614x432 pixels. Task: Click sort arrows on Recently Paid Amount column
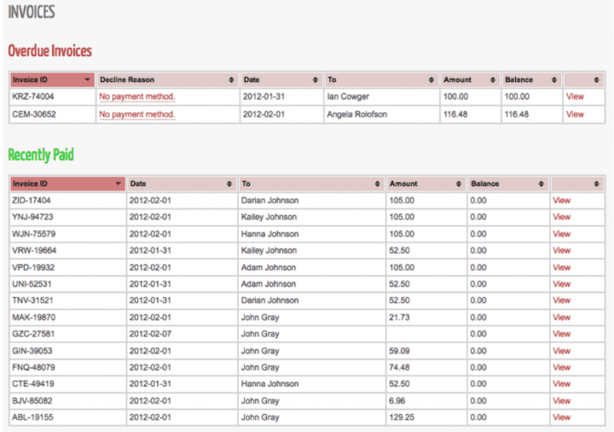tap(459, 184)
